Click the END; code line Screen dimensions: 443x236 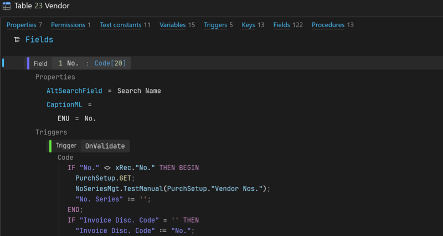75,209
